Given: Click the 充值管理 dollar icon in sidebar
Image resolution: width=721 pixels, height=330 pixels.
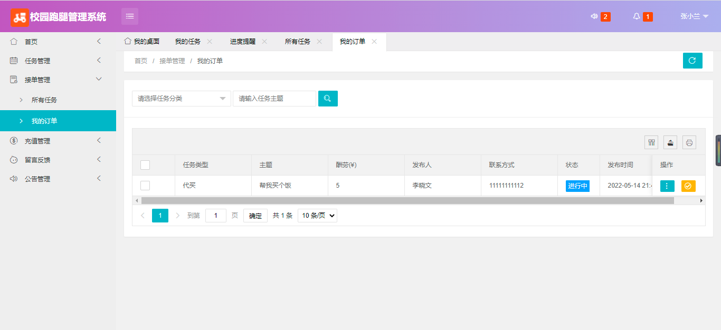Looking at the screenshot, I should coord(14,141).
